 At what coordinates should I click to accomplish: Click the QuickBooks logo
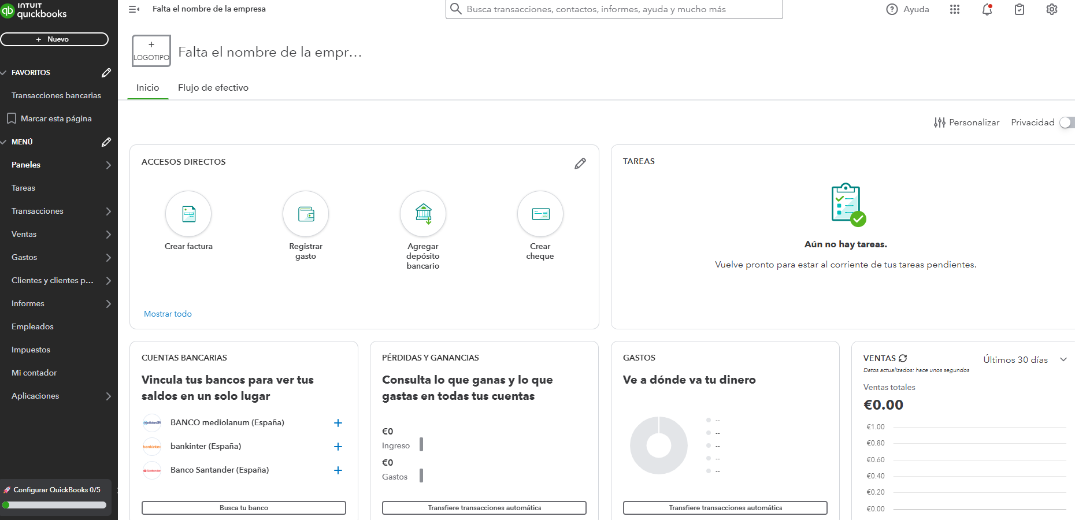tap(34, 10)
